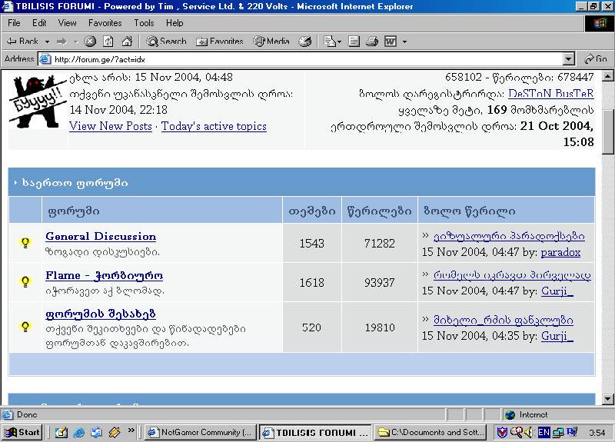Viewport: 615px width, 442px height.
Task: Open the Favorites menu in menu bar
Action: point(105,23)
